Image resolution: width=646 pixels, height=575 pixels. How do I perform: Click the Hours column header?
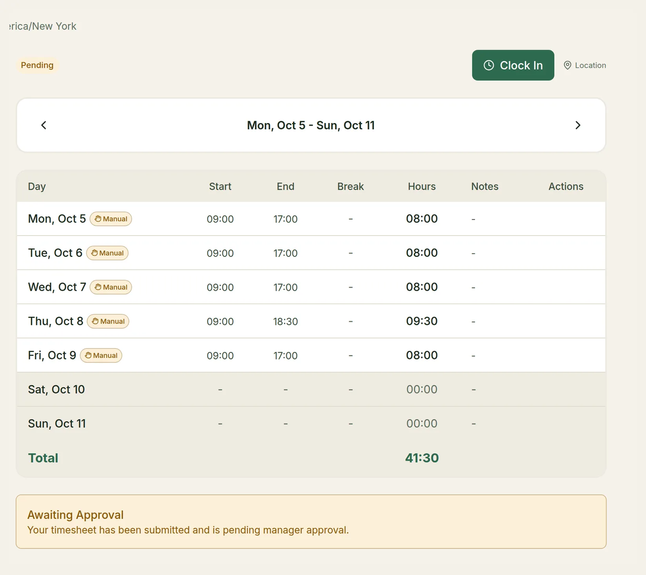tap(422, 186)
